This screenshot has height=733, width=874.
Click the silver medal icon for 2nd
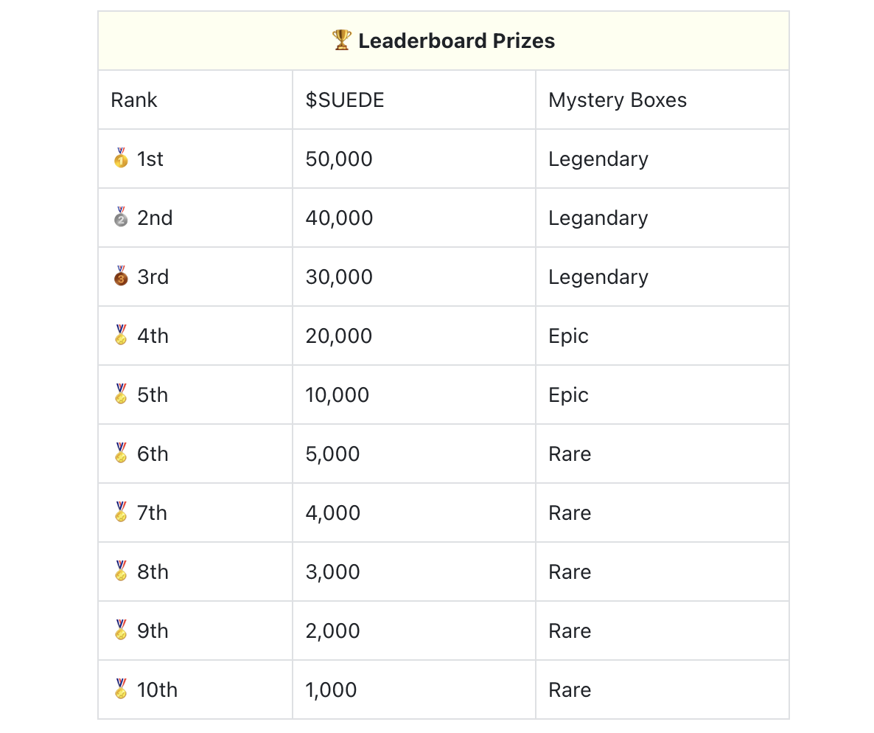(121, 218)
